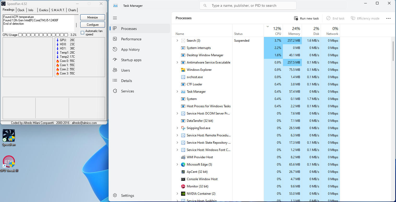Click the GPU temperature arrow icon
The image size is (396, 202).
click(x=58, y=40)
